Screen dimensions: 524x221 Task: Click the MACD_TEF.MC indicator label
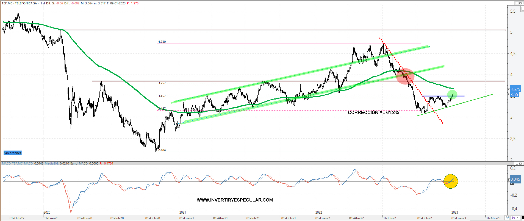[12, 163]
